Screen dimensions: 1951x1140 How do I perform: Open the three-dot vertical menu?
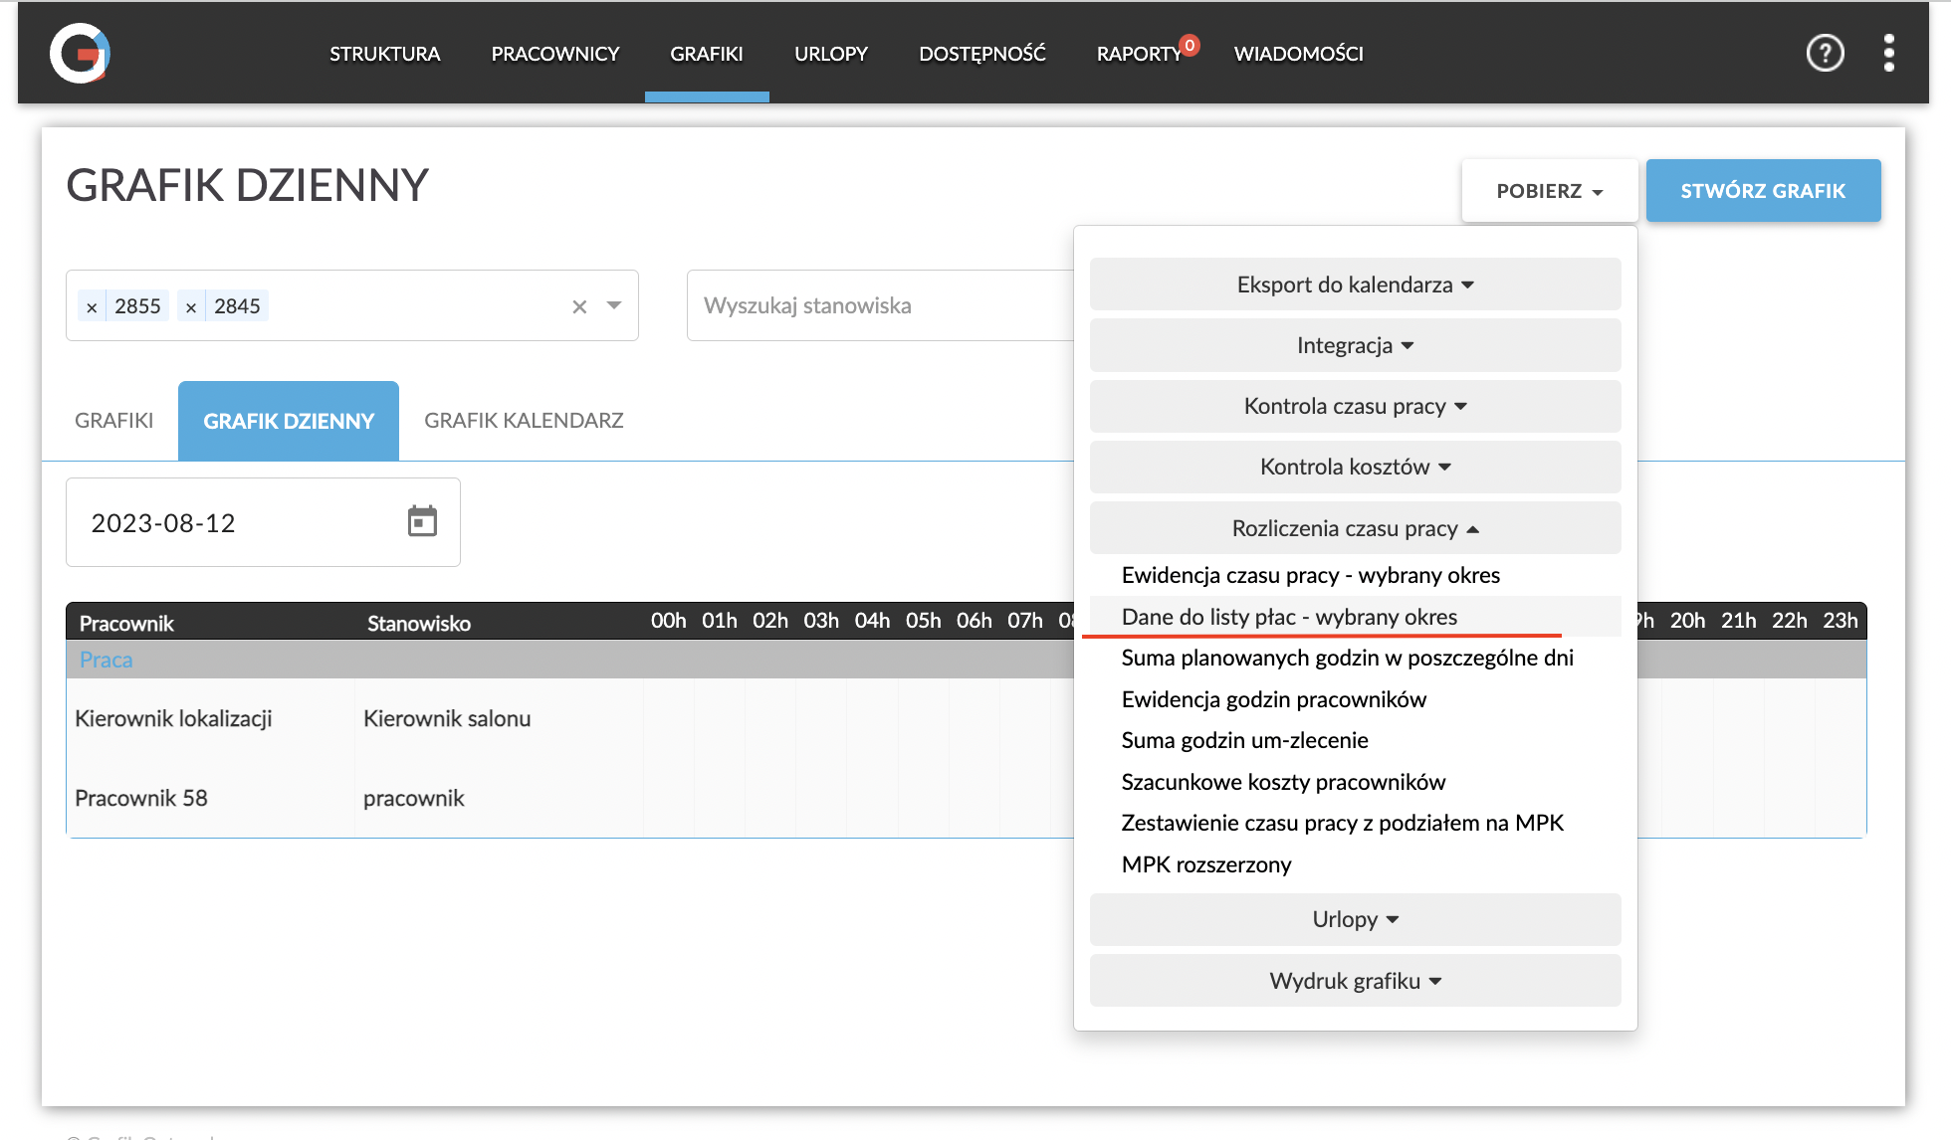1888,54
